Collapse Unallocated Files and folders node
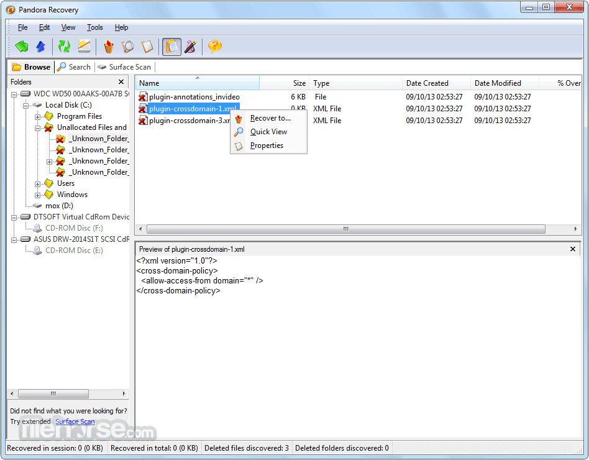 (37, 128)
